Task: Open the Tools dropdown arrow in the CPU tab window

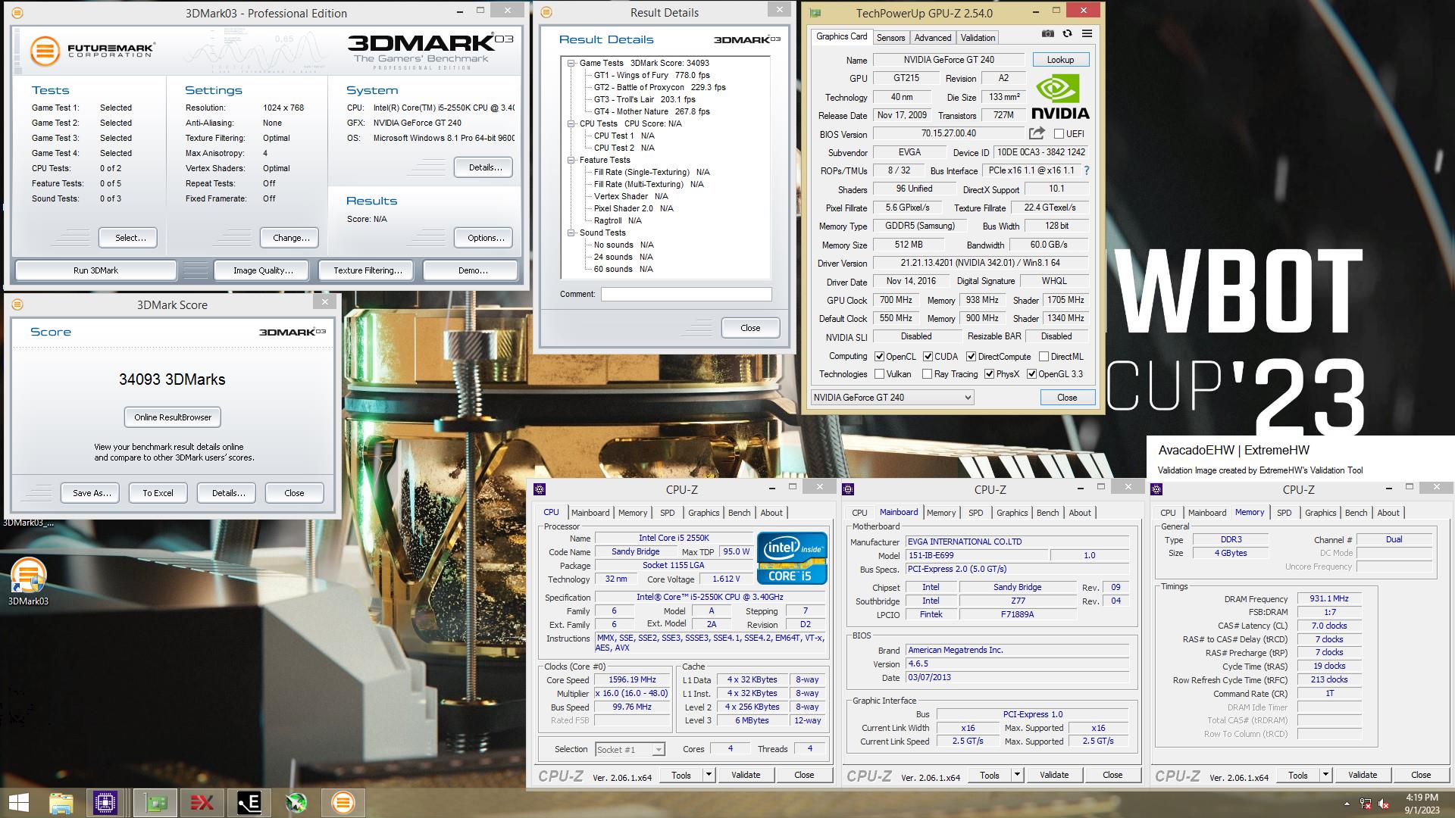Action: pos(709,775)
